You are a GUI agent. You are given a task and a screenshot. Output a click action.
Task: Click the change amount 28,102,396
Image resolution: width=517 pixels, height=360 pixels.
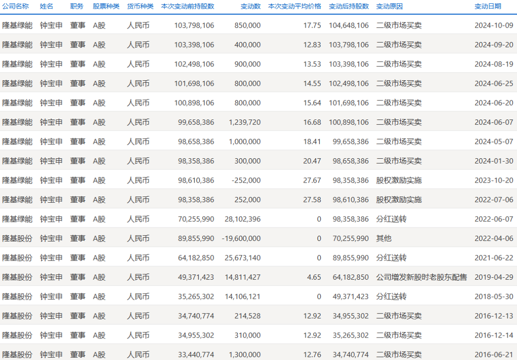(x=243, y=219)
